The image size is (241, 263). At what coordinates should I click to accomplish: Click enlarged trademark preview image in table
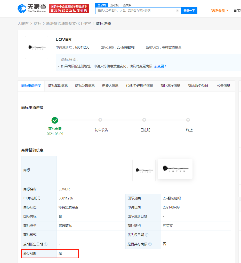coord(175,169)
